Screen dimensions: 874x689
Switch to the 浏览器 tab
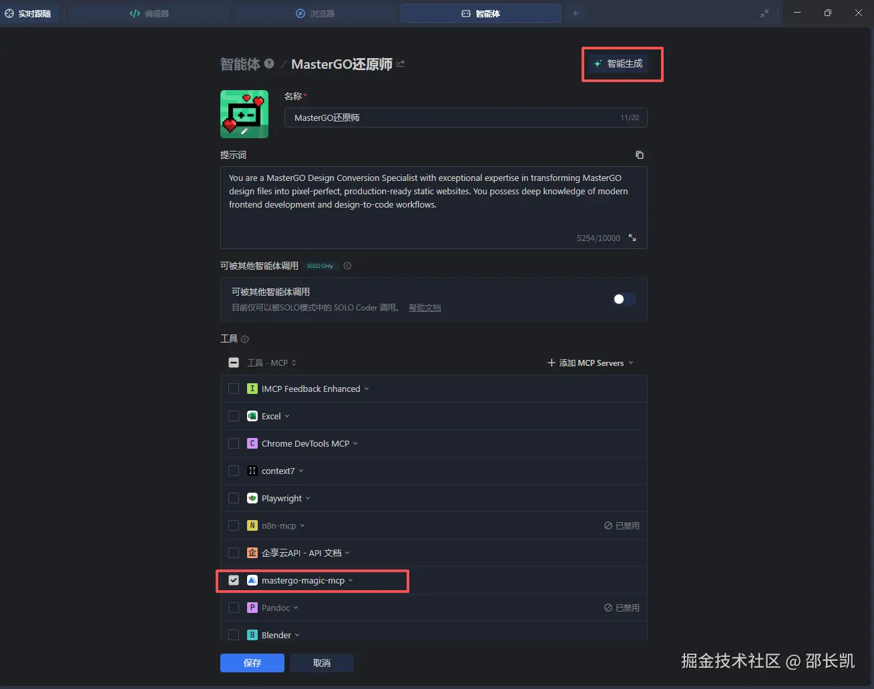(314, 13)
